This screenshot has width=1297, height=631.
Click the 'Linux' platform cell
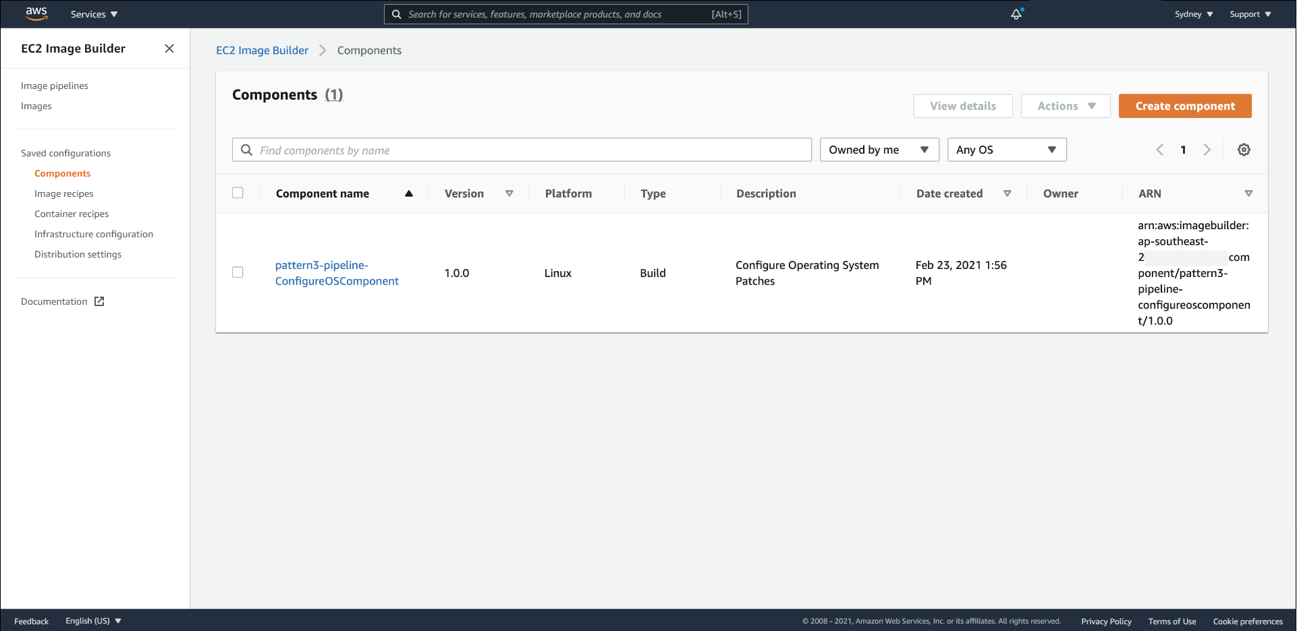557,273
